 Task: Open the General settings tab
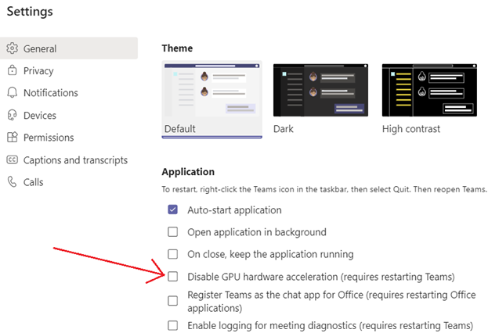click(69, 48)
